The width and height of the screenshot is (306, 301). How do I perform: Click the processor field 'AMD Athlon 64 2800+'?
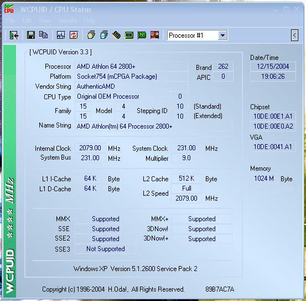click(132, 67)
